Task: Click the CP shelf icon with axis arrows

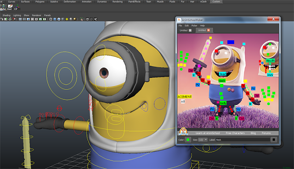Action: pos(17,7)
